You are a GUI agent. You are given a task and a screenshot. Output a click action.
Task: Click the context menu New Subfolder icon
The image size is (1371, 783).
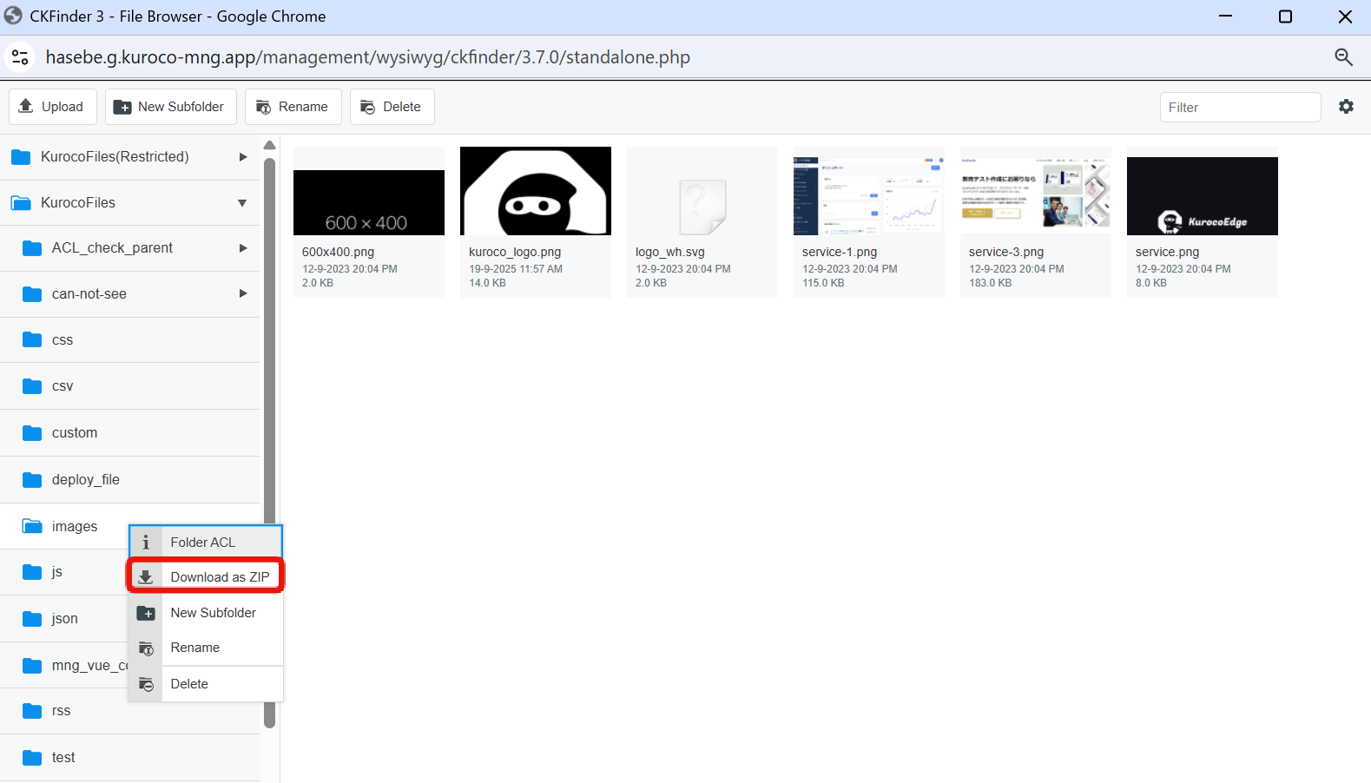pos(146,613)
